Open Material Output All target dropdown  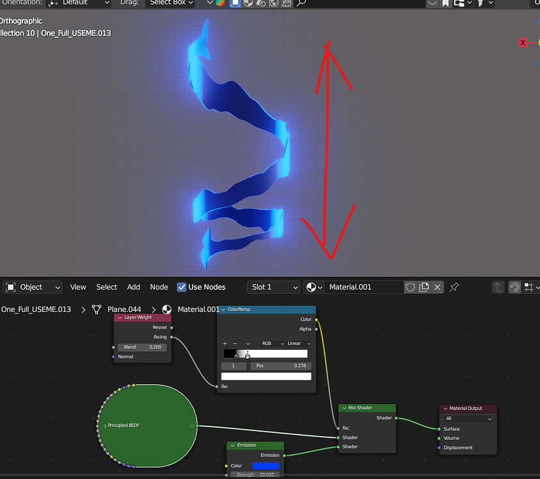tap(468, 419)
